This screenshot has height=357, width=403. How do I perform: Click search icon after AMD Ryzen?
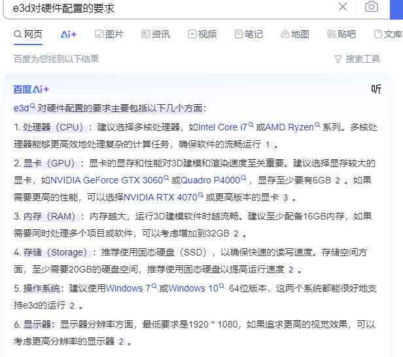tap(318, 124)
